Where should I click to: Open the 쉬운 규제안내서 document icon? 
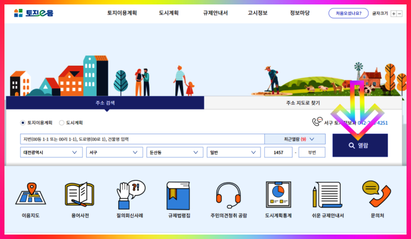click(327, 195)
